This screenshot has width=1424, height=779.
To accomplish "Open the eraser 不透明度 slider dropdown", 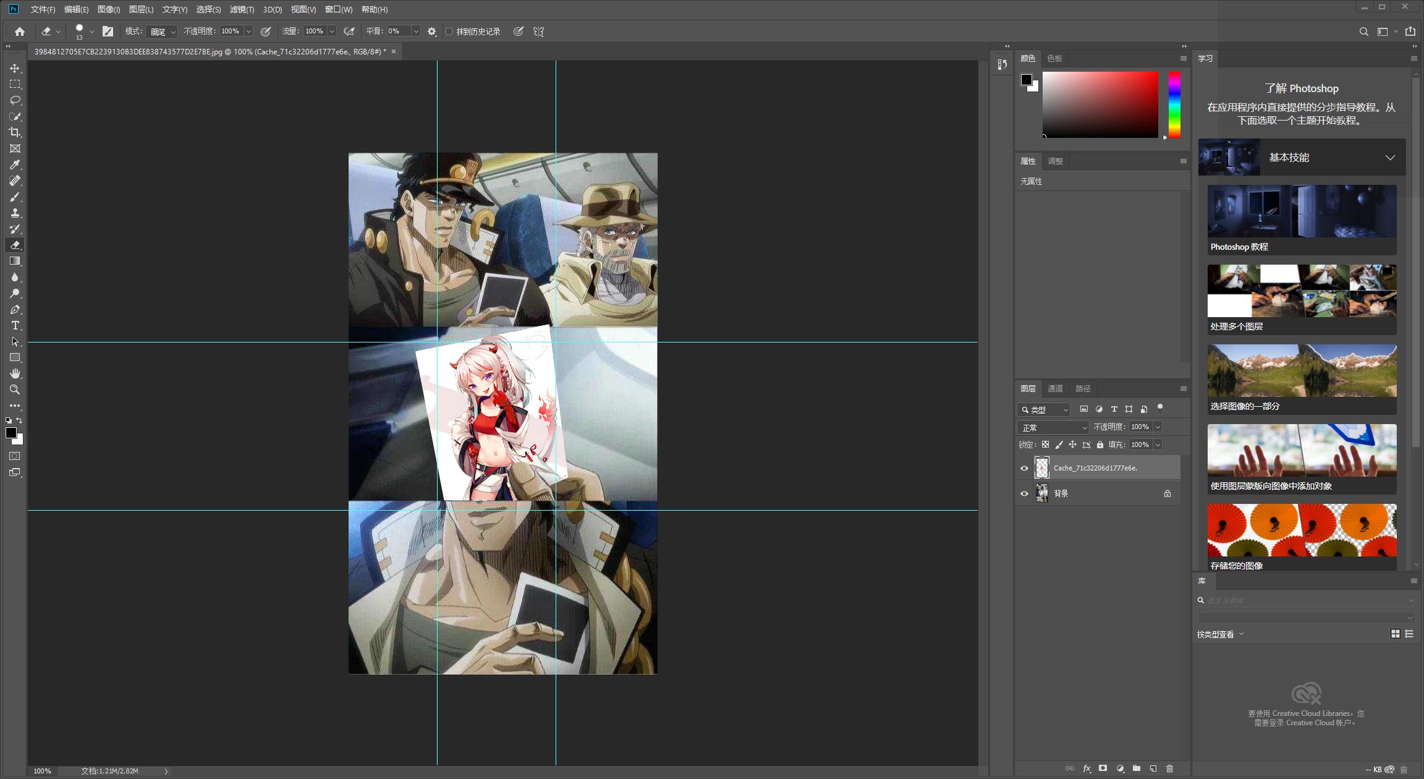I will (x=248, y=32).
